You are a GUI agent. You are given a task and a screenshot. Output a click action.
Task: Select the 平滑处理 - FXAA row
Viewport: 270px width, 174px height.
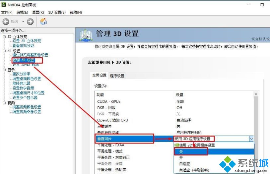click(x=134, y=145)
